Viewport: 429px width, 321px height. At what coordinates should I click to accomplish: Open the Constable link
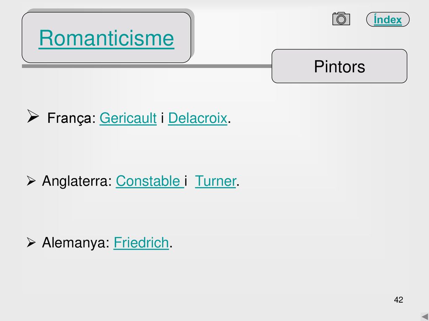coord(150,181)
